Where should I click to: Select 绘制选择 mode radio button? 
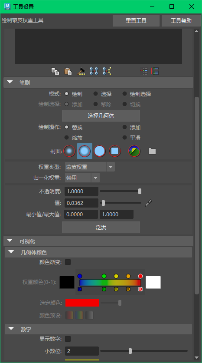[124, 94]
